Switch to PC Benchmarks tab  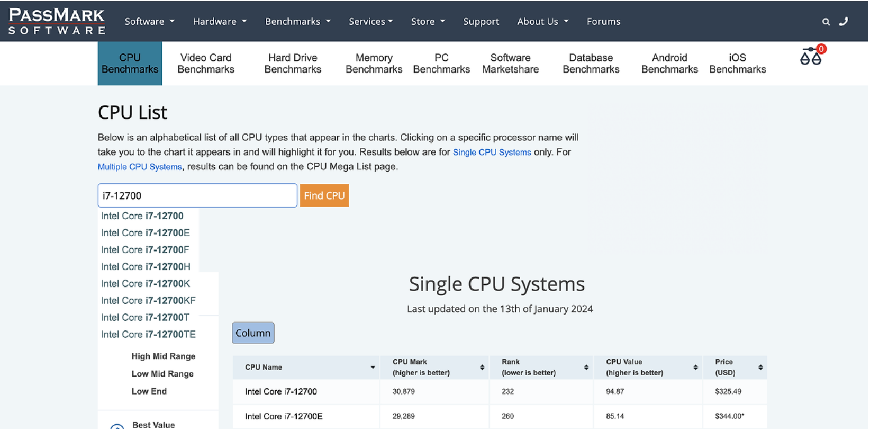pyautogui.click(x=442, y=64)
